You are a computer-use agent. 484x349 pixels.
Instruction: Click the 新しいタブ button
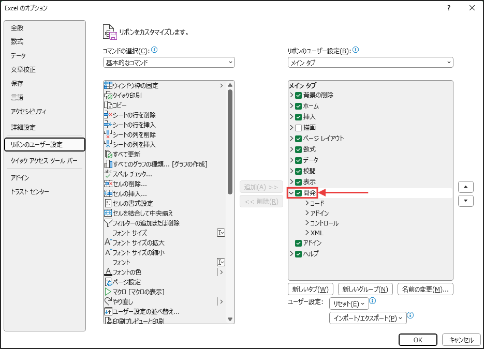(x=311, y=289)
